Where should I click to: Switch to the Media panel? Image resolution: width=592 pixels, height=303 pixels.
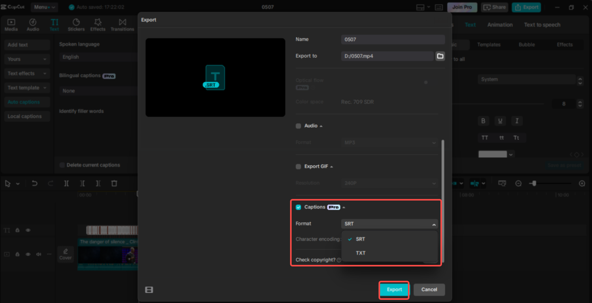tap(11, 24)
